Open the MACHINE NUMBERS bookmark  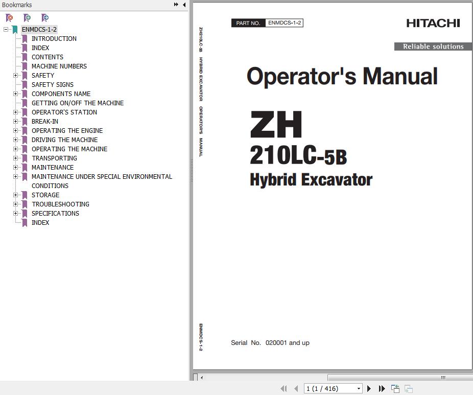(59, 66)
